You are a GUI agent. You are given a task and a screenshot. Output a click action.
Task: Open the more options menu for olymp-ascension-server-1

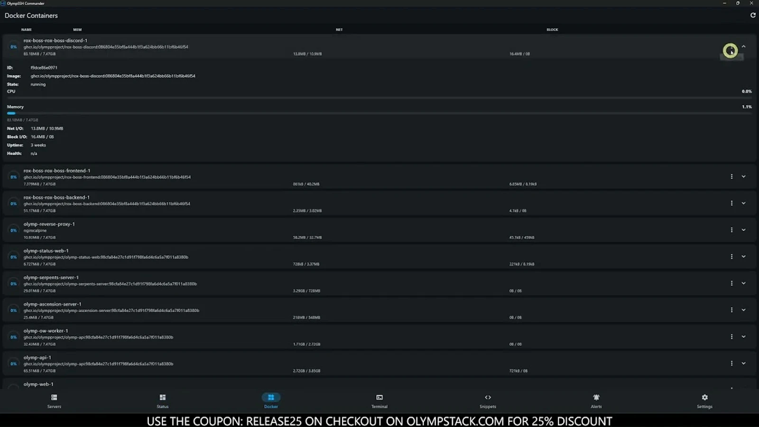tap(731, 310)
